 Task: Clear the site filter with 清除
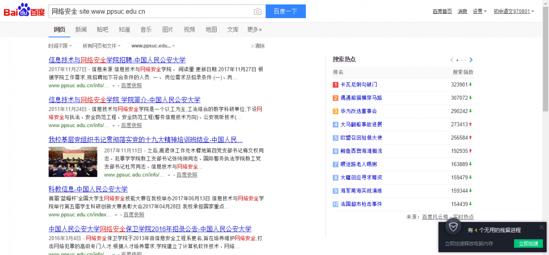pos(258,46)
